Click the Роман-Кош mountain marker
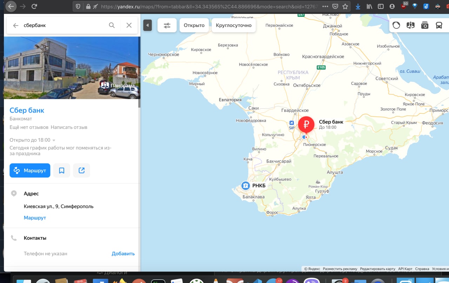This screenshot has height=283, width=449. pyautogui.click(x=318, y=182)
